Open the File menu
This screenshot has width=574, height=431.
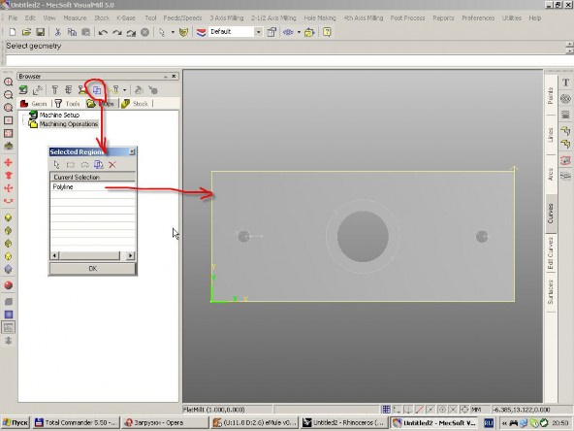tap(13, 17)
